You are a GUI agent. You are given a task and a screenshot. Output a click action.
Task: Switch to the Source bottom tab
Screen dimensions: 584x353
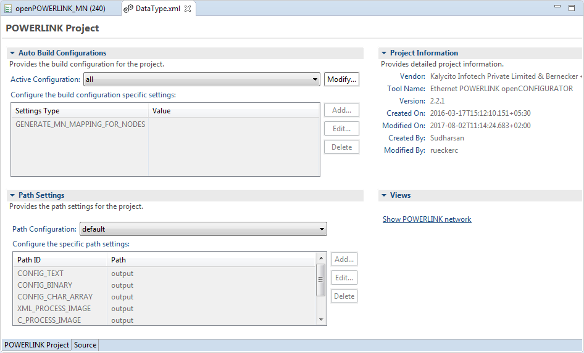(x=85, y=345)
